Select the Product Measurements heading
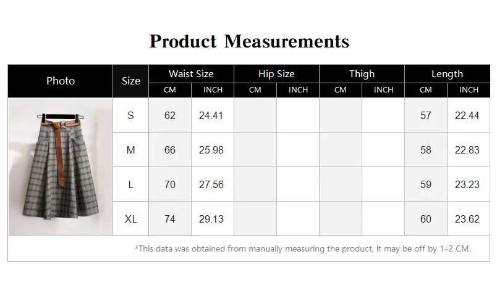 (x=249, y=41)
